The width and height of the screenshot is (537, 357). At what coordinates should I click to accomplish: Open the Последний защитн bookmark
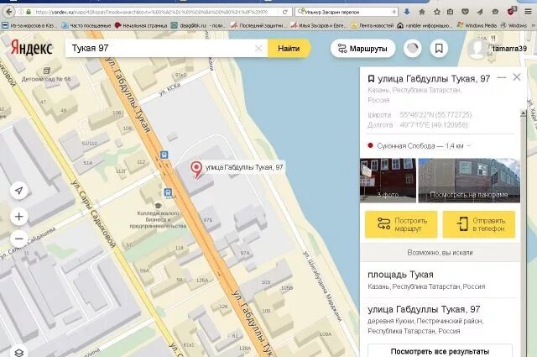coord(259,25)
